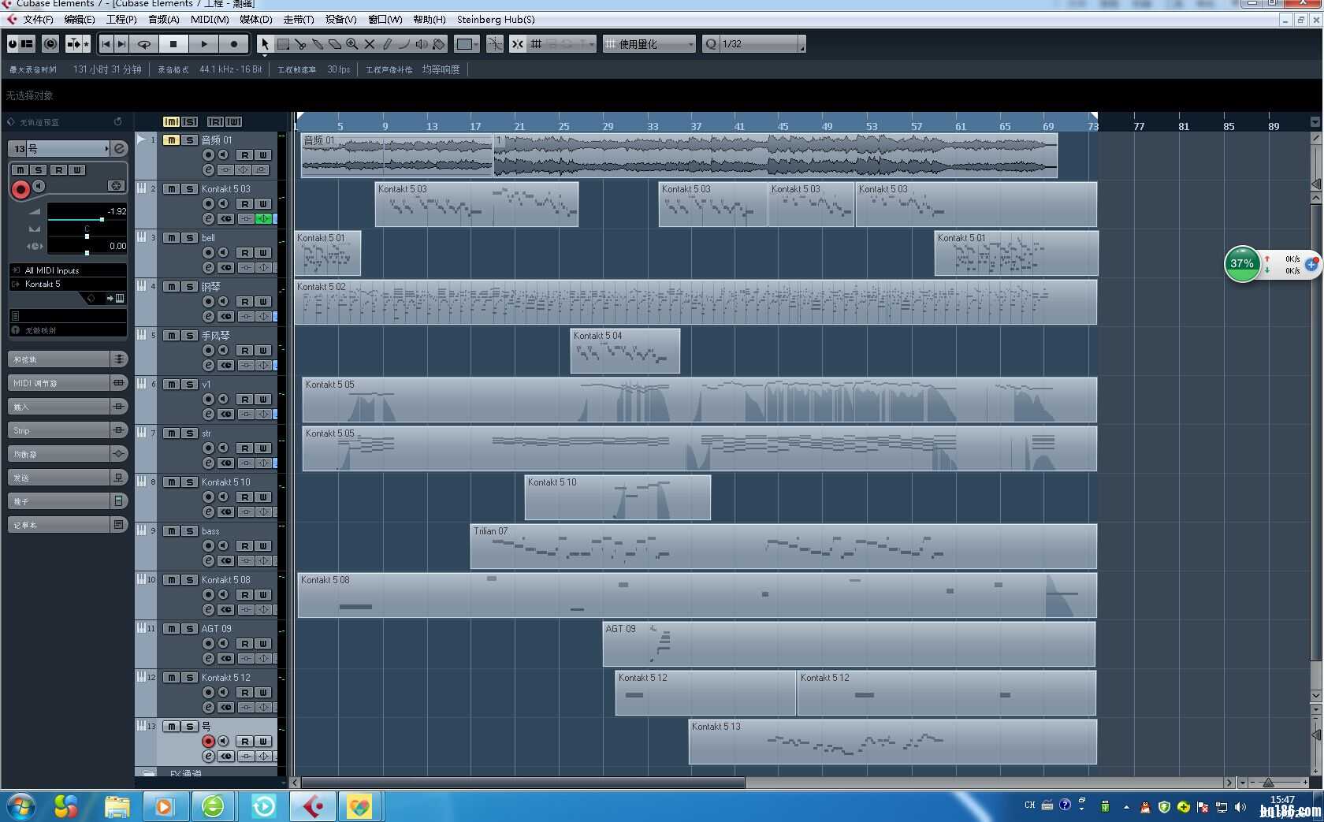Expand 和弦轨 inspector section
This screenshot has height=822, width=1324.
[x=68, y=359]
